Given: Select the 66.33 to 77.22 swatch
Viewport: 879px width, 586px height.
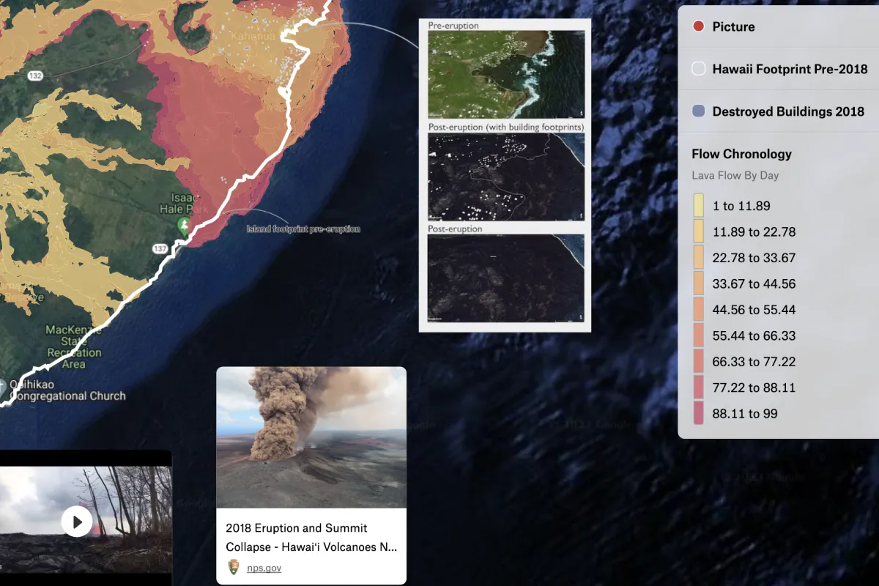Looking at the screenshot, I should 698,361.
